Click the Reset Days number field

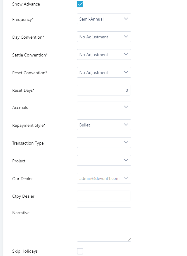coord(103,90)
